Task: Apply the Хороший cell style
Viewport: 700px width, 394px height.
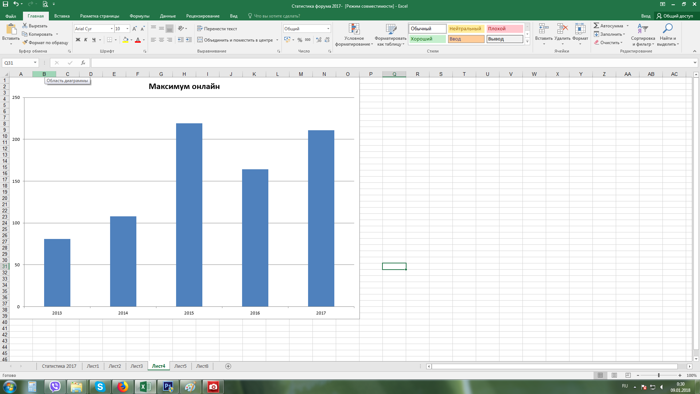Action: (x=427, y=39)
